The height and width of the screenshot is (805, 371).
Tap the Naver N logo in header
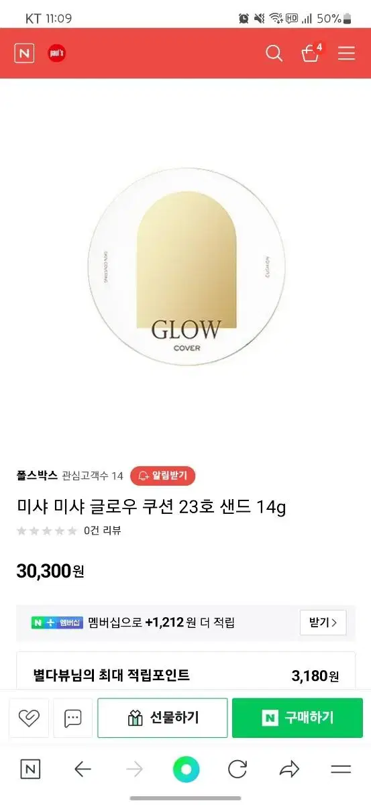(x=24, y=54)
